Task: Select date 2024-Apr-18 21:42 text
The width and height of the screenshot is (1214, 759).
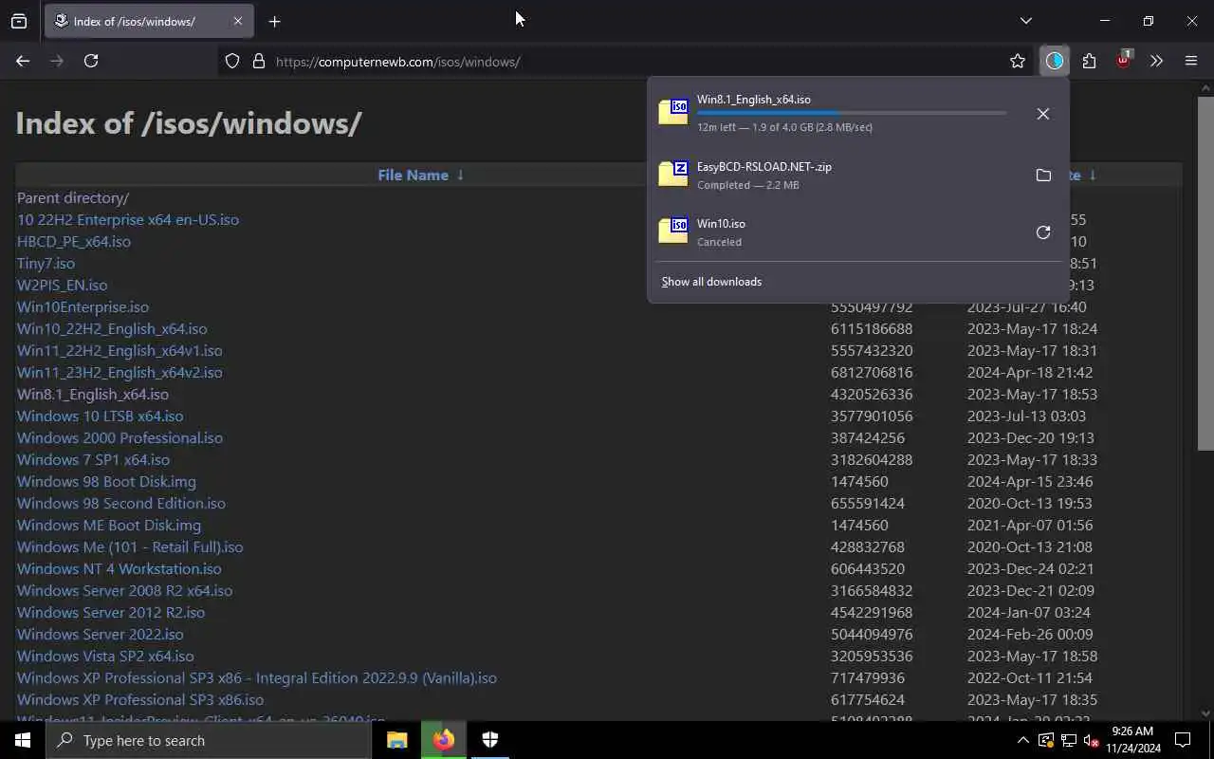Action: click(1030, 372)
